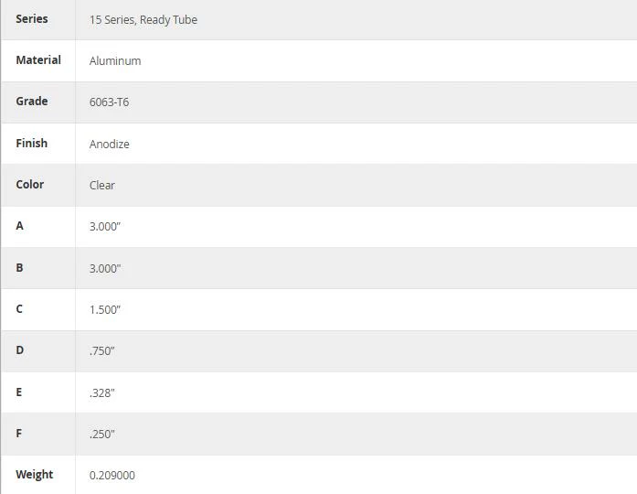The height and width of the screenshot is (494, 637).
Task: Select the .750" dimension value
Action: (102, 351)
